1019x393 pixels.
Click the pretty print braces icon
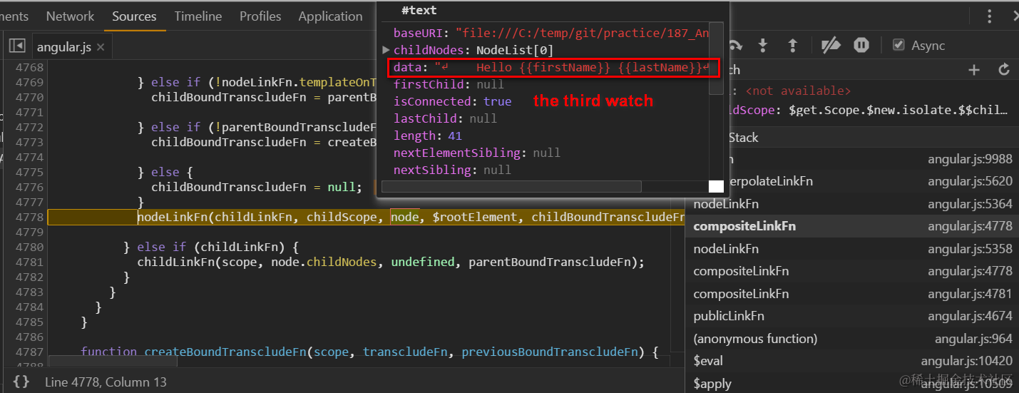coord(21,382)
